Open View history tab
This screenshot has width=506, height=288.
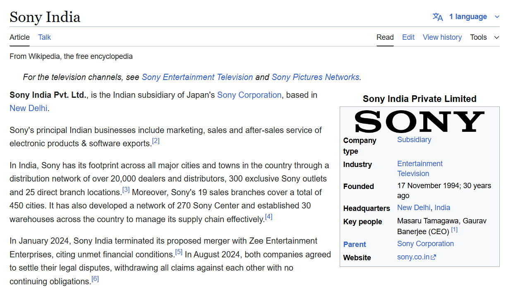coord(442,37)
